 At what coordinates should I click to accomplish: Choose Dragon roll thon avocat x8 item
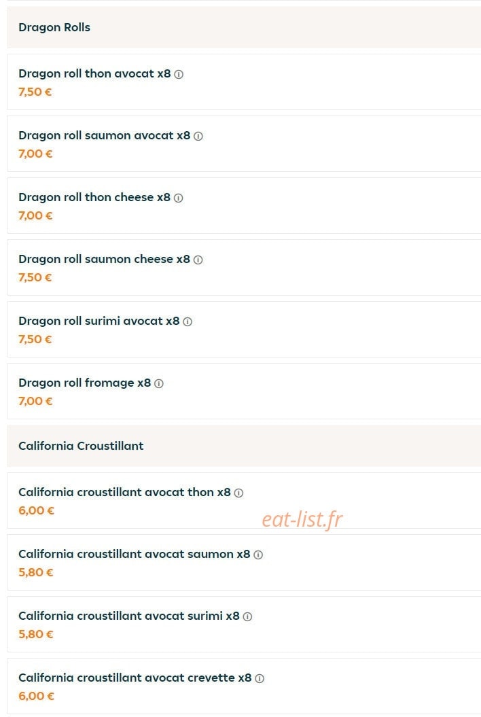pos(244,82)
